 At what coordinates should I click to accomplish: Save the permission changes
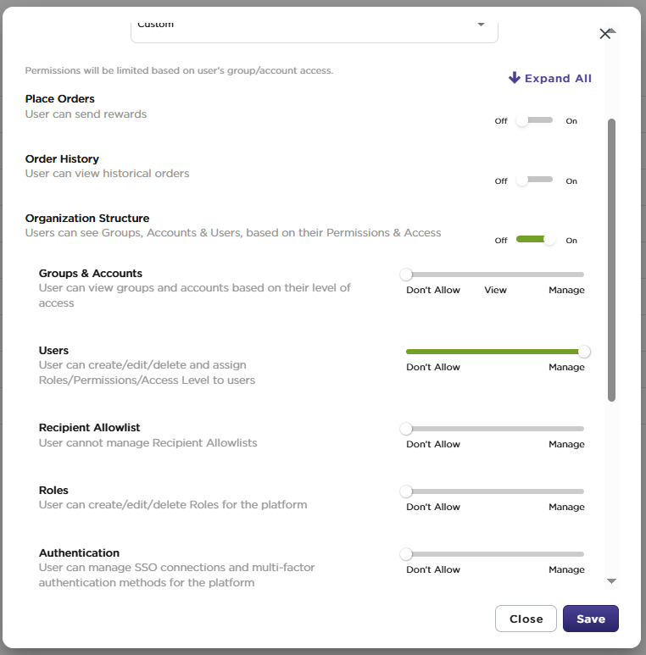590,619
